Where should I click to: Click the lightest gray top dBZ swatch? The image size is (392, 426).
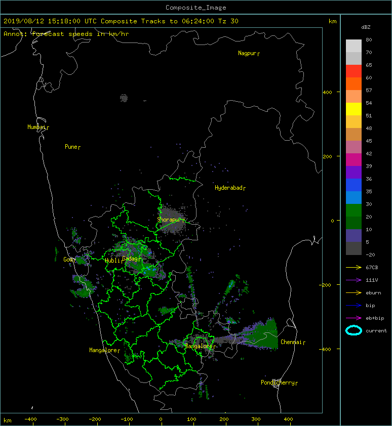click(354, 46)
